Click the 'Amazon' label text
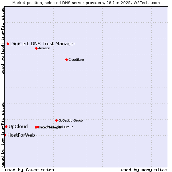Screen dimensions: 172x172 coord(44,48)
